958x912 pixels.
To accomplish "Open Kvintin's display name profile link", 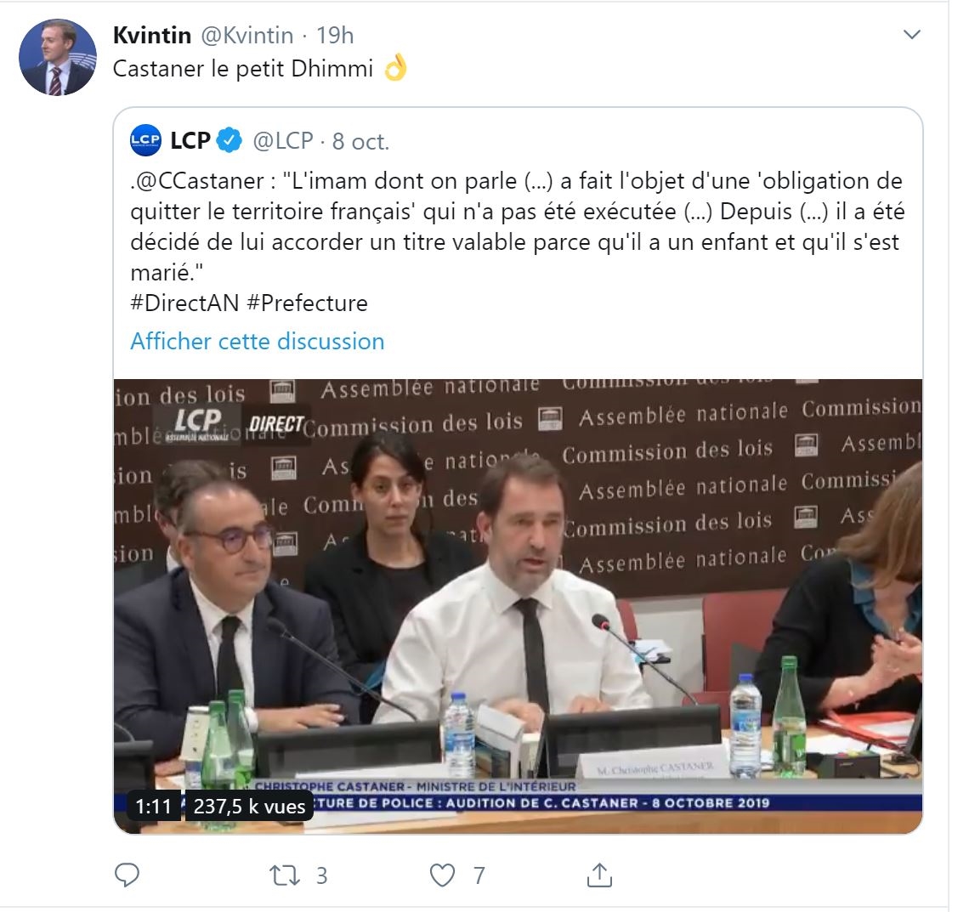I will (152, 35).
